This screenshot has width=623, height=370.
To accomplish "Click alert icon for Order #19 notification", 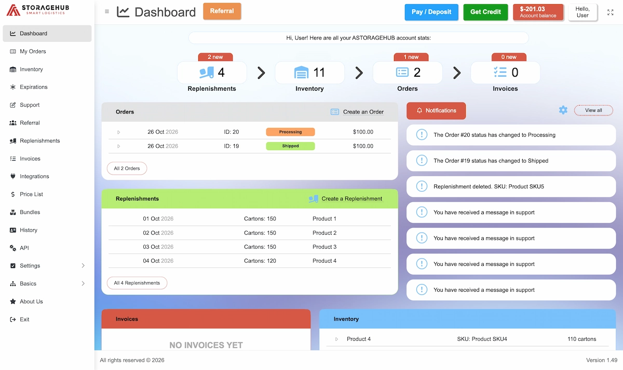I will (422, 161).
